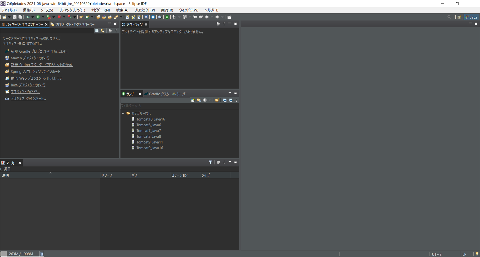Close the アウトライン tab
480x257 pixels.
coord(146,24)
